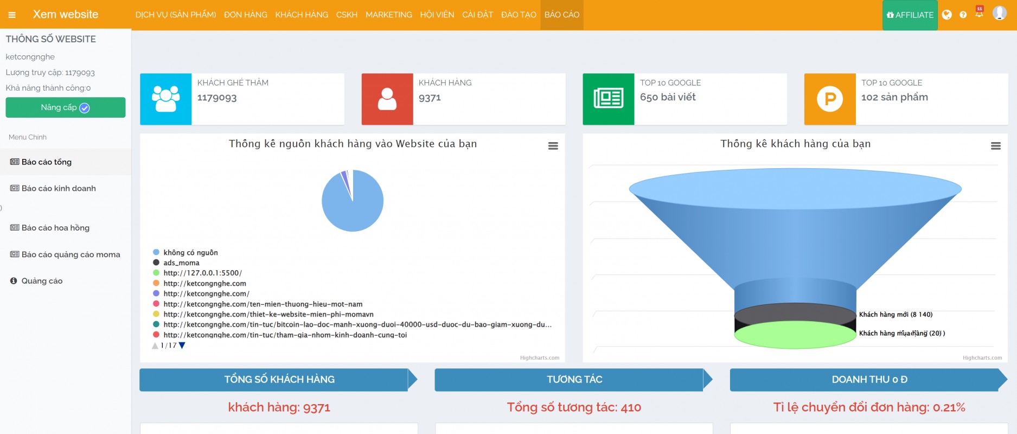Click the red Khách hàng person icon
Viewport: 1017px width, 434px height.
[387, 99]
